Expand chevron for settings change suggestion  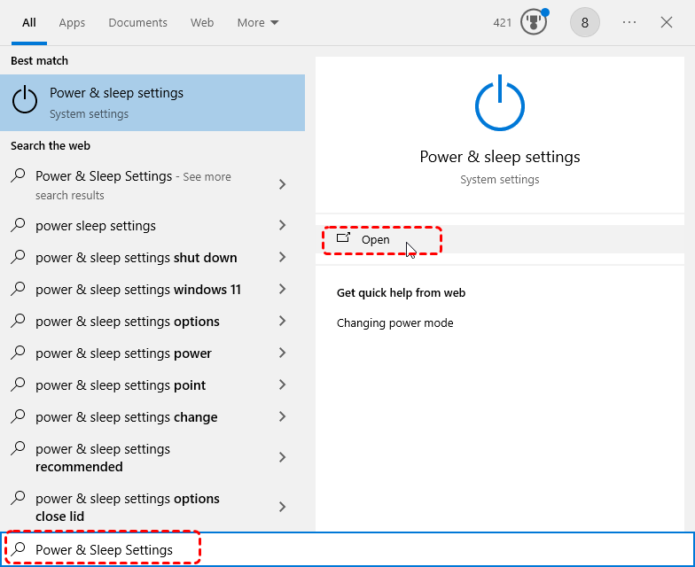282,416
